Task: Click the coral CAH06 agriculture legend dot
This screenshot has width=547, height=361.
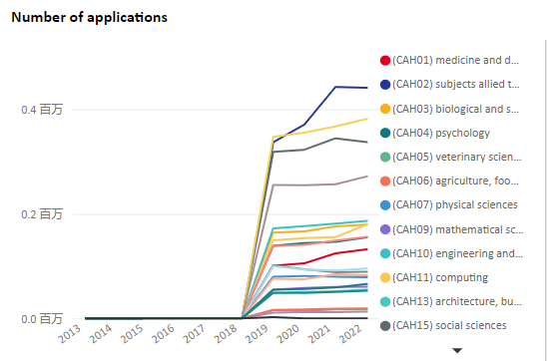Action: (x=385, y=180)
